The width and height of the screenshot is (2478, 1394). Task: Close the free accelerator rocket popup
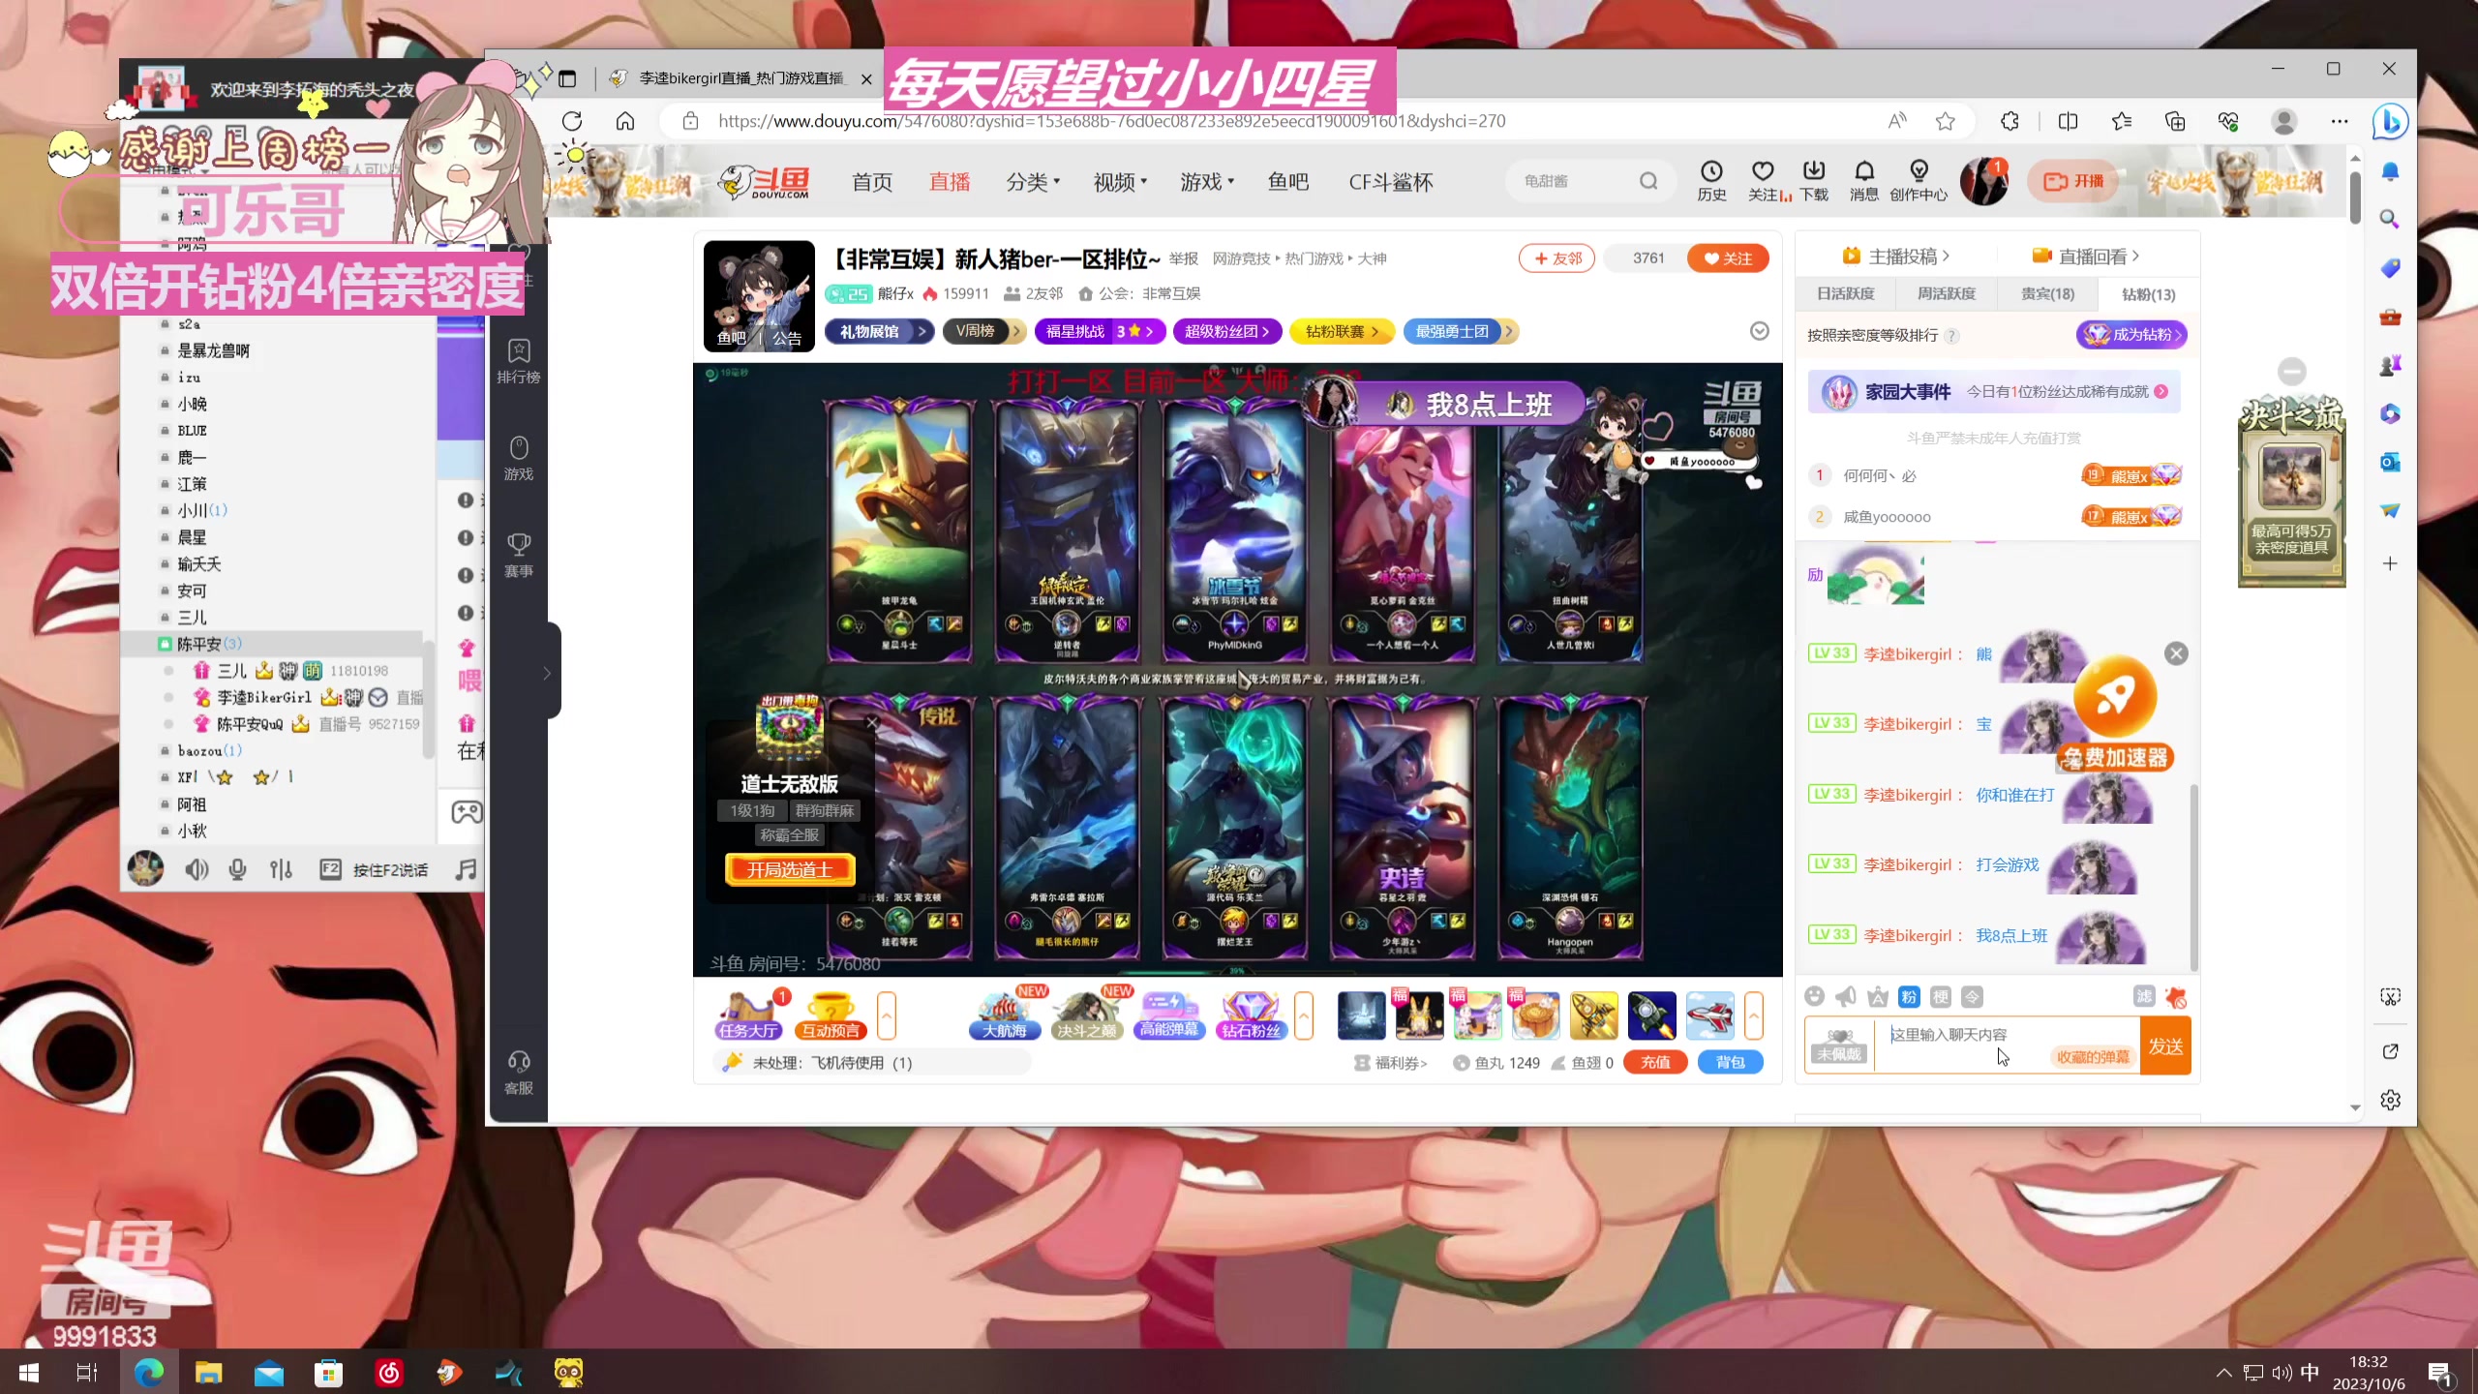tap(2176, 653)
